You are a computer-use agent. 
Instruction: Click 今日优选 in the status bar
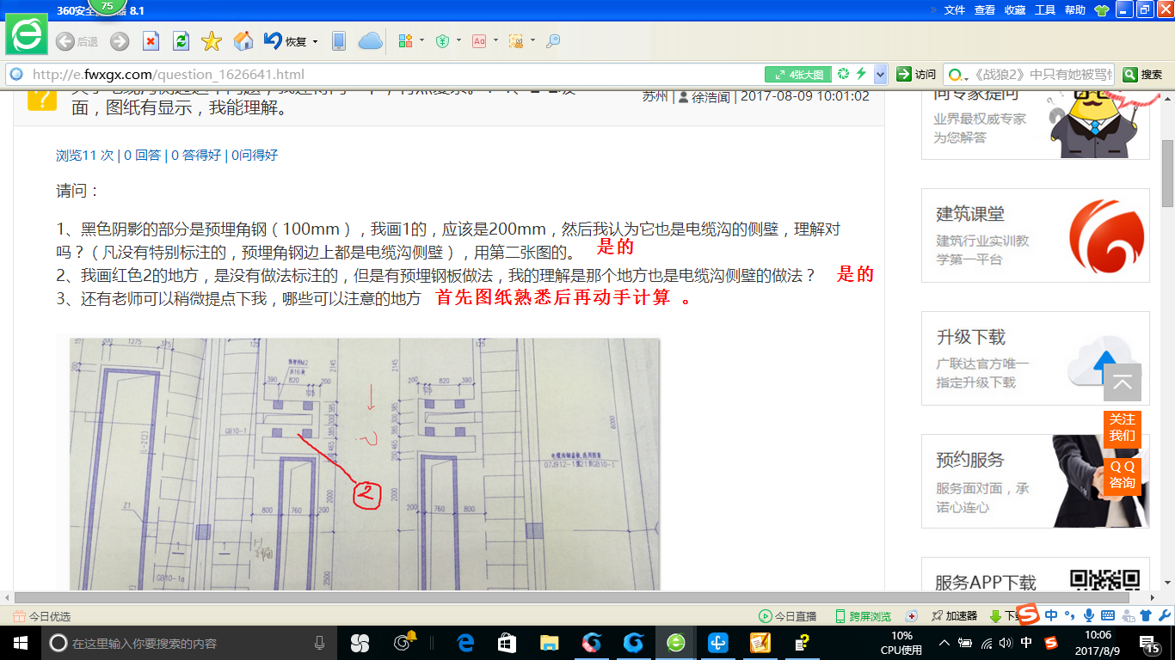pyautogui.click(x=41, y=616)
